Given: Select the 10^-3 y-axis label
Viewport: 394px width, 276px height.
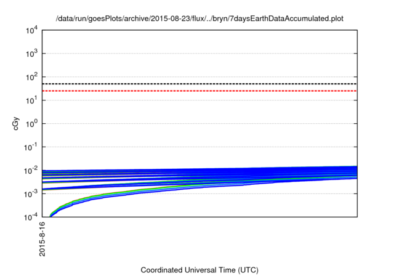Looking at the screenshot, I should [31, 194].
